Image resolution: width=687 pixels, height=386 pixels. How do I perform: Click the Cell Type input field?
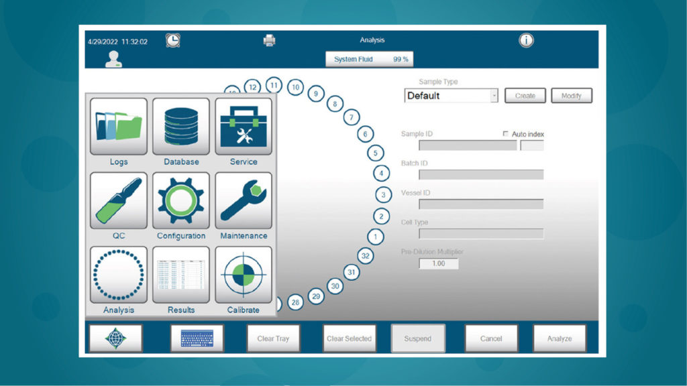click(481, 234)
